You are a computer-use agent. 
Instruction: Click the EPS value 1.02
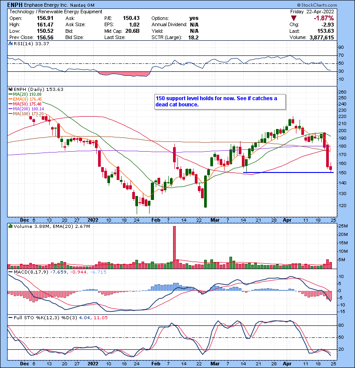pos(134,25)
